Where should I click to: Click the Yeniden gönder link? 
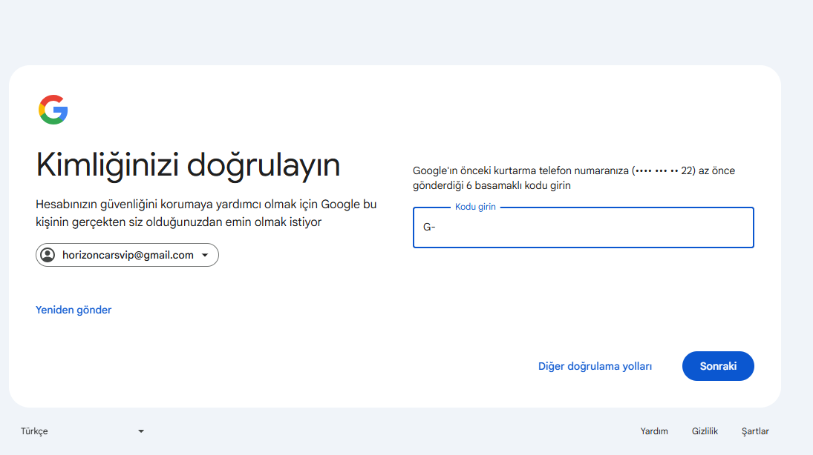74,310
